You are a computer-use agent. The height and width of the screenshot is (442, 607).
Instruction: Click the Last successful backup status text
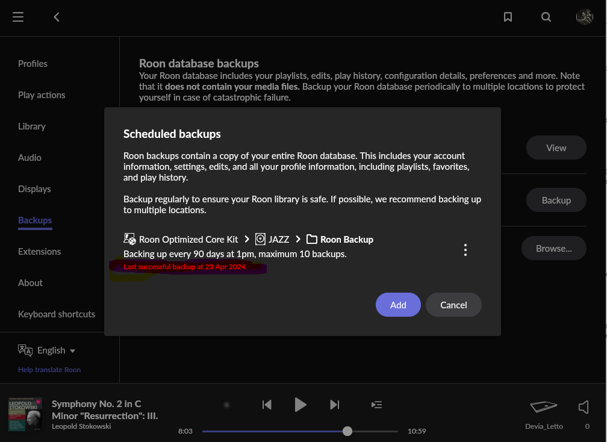pos(184,267)
